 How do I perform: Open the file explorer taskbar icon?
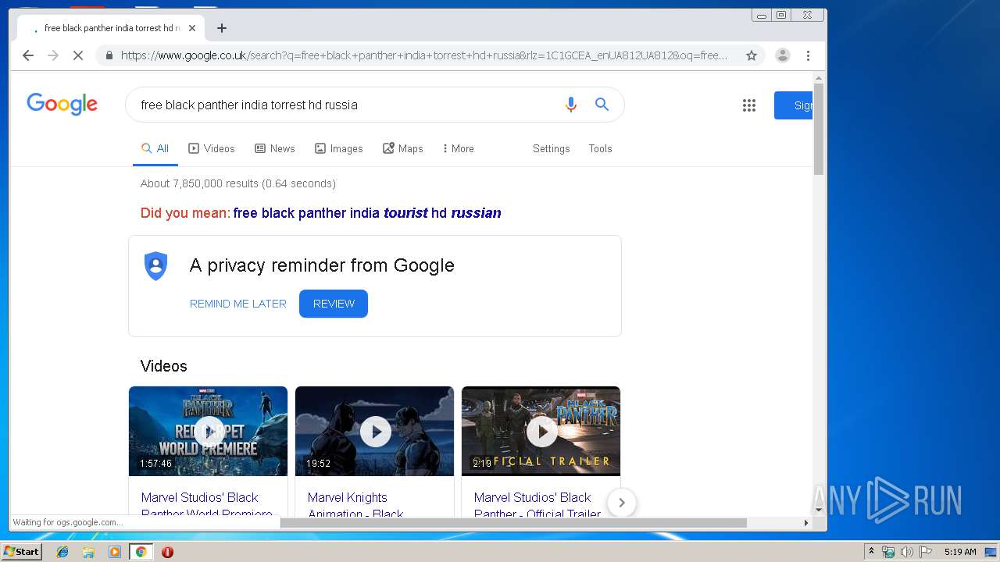click(88, 552)
